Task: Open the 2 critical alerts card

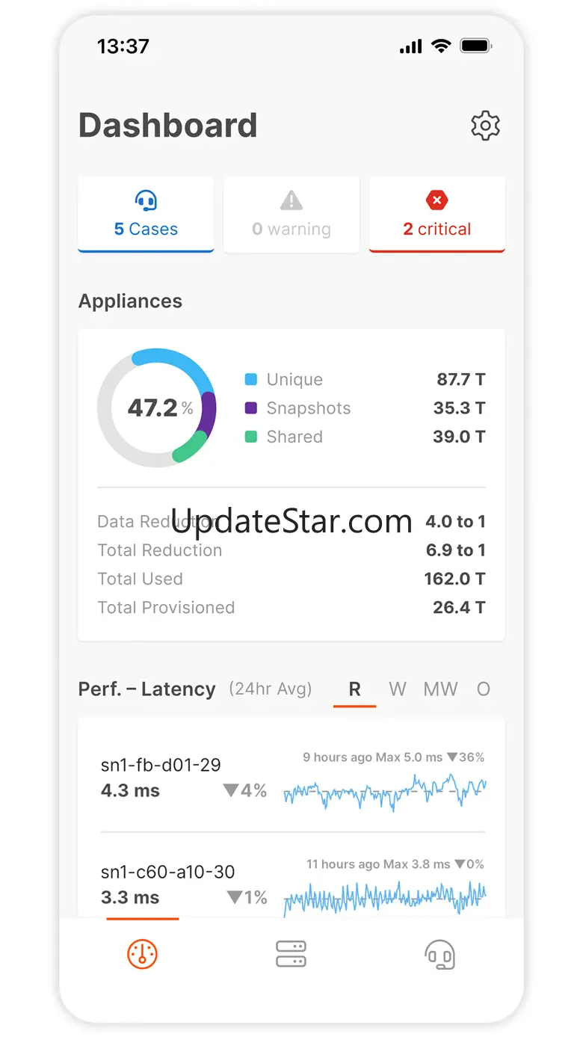Action: tap(437, 215)
